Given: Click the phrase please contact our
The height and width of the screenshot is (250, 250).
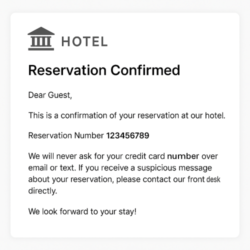Looking at the screenshot, I should click(150, 179).
